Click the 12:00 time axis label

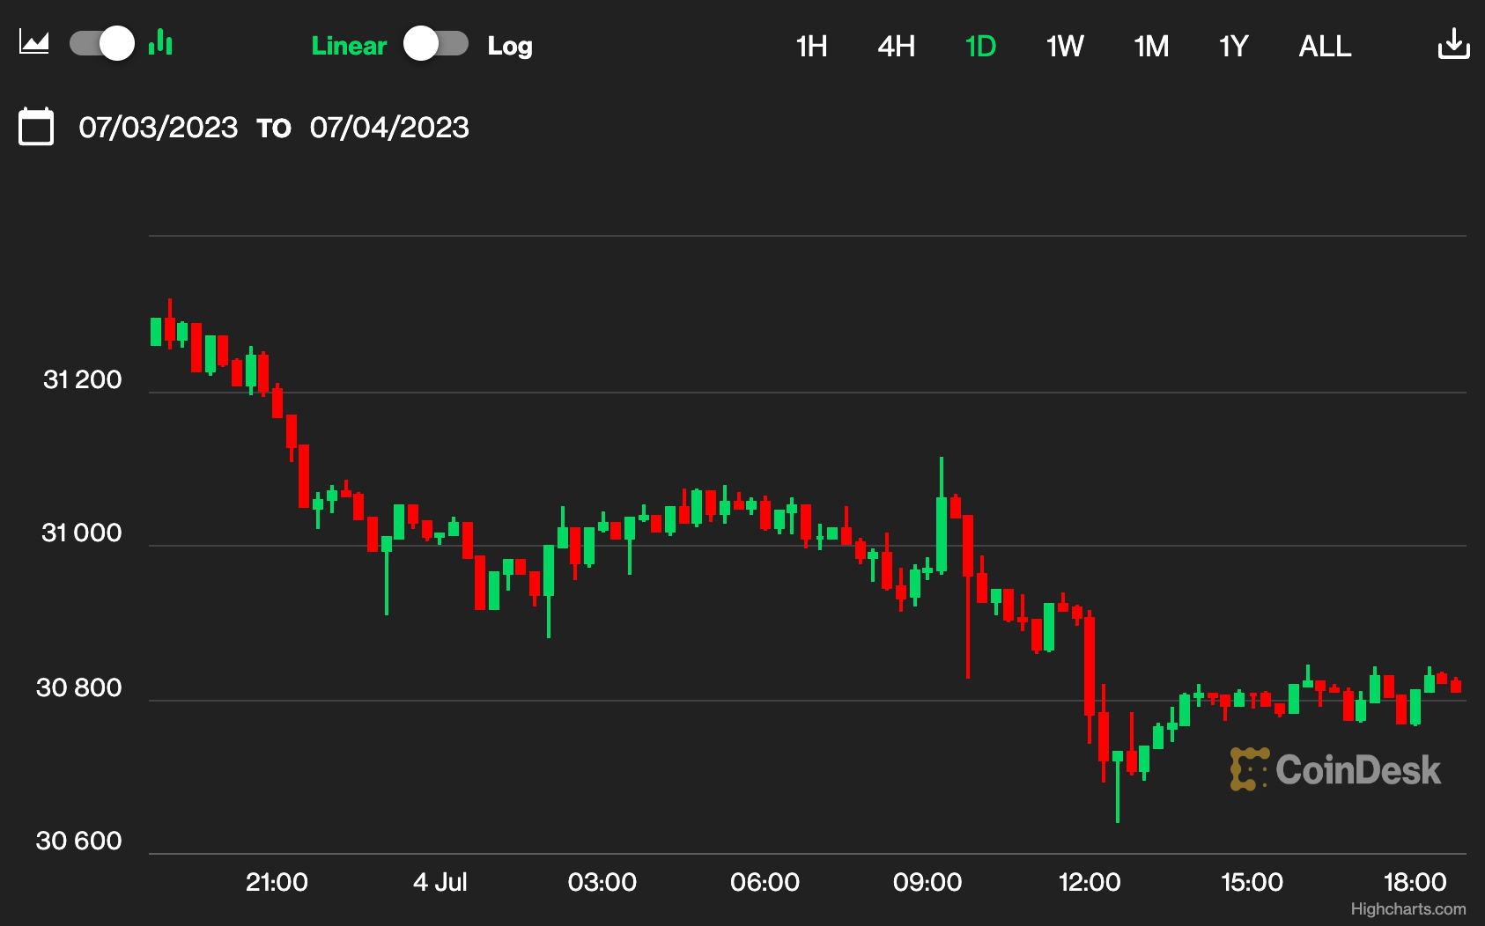point(1090,882)
